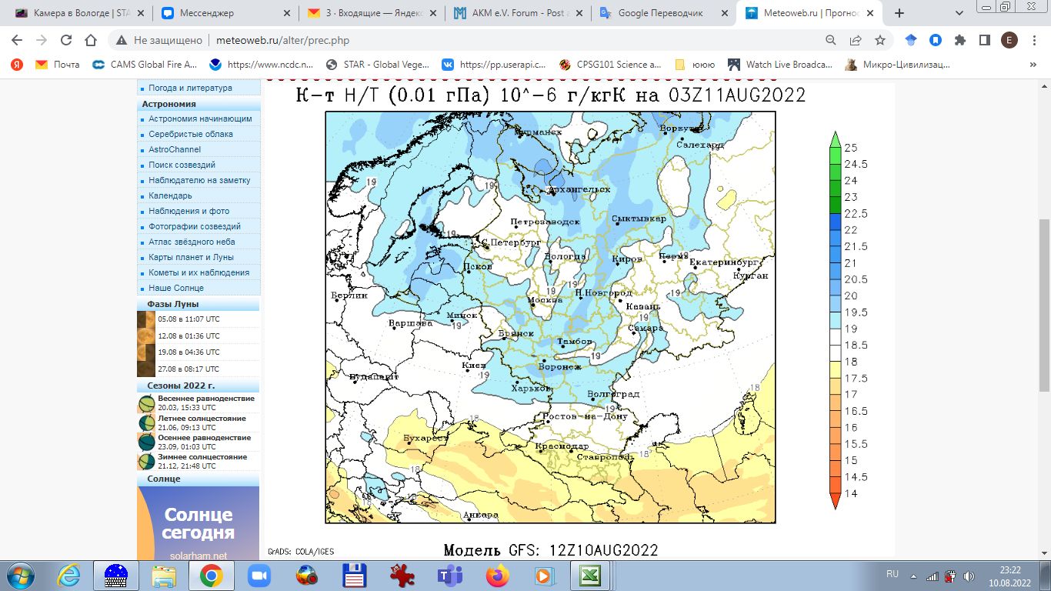Expand the tab search dropdown arrow
The width and height of the screenshot is (1051, 591).
pyautogui.click(x=959, y=13)
